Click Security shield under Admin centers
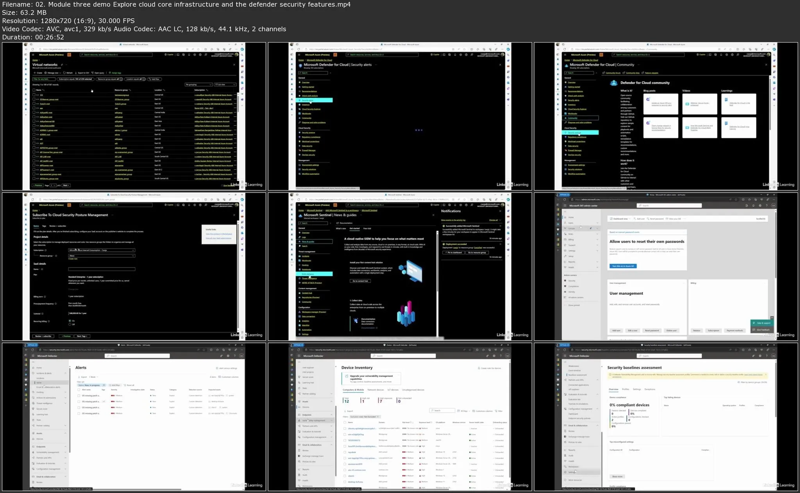Viewport: 800px width, 493px height. click(565, 281)
